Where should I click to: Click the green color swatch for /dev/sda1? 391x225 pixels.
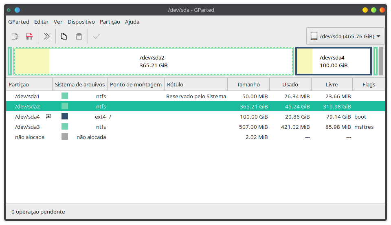point(65,96)
